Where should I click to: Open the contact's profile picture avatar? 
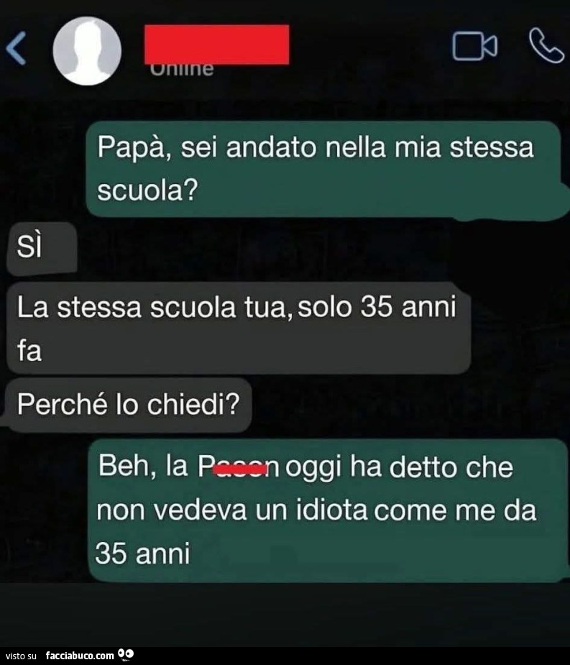(88, 51)
